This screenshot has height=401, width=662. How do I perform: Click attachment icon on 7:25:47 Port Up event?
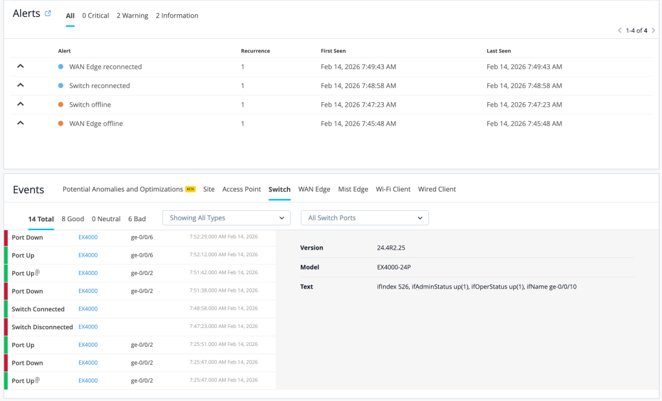(x=38, y=380)
